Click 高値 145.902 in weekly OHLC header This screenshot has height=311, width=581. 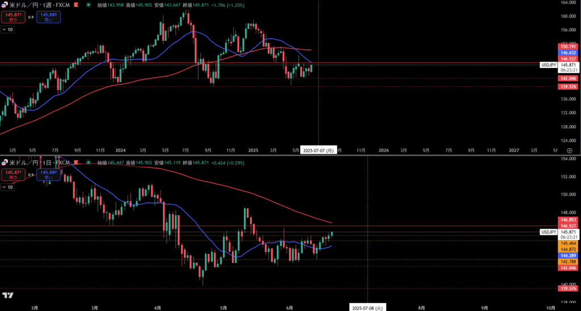click(x=139, y=5)
